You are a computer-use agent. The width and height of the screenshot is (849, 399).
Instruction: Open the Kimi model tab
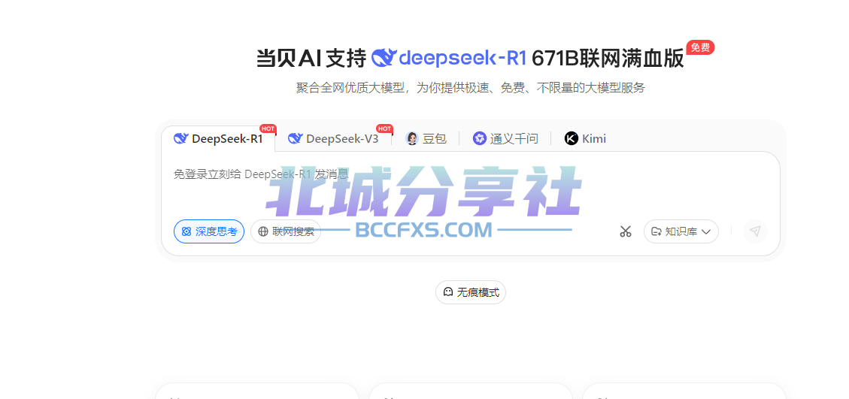(585, 138)
